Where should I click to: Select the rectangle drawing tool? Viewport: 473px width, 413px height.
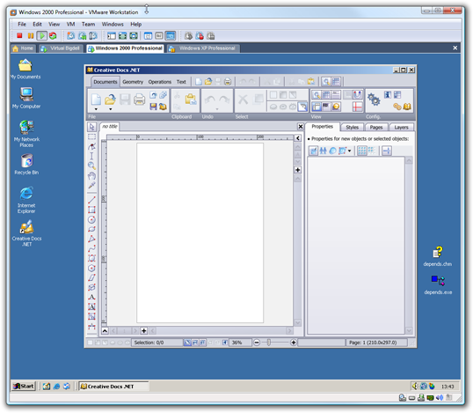(91, 210)
